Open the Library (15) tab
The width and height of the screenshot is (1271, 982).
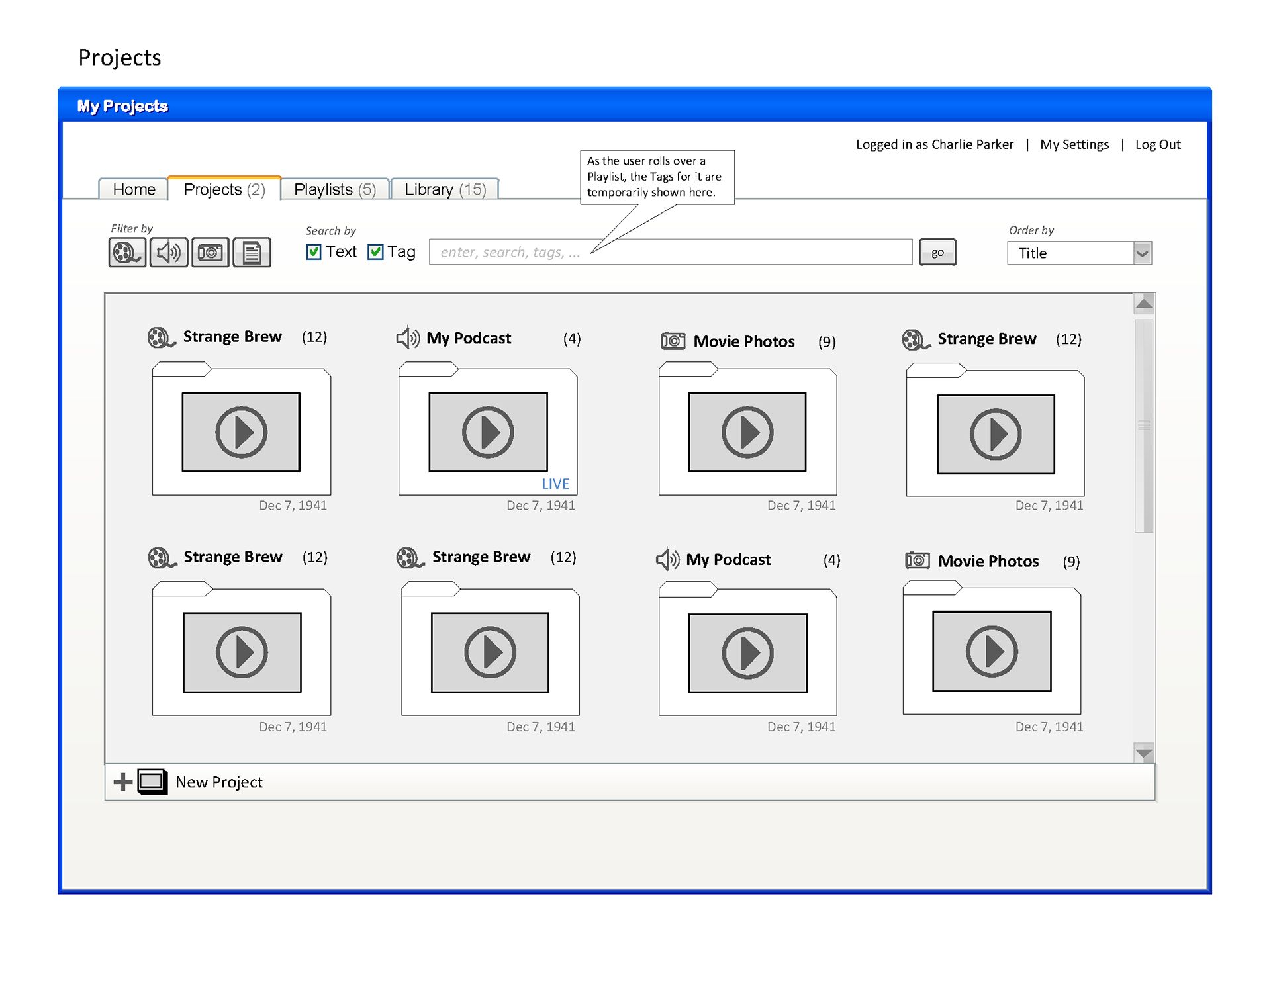point(445,189)
